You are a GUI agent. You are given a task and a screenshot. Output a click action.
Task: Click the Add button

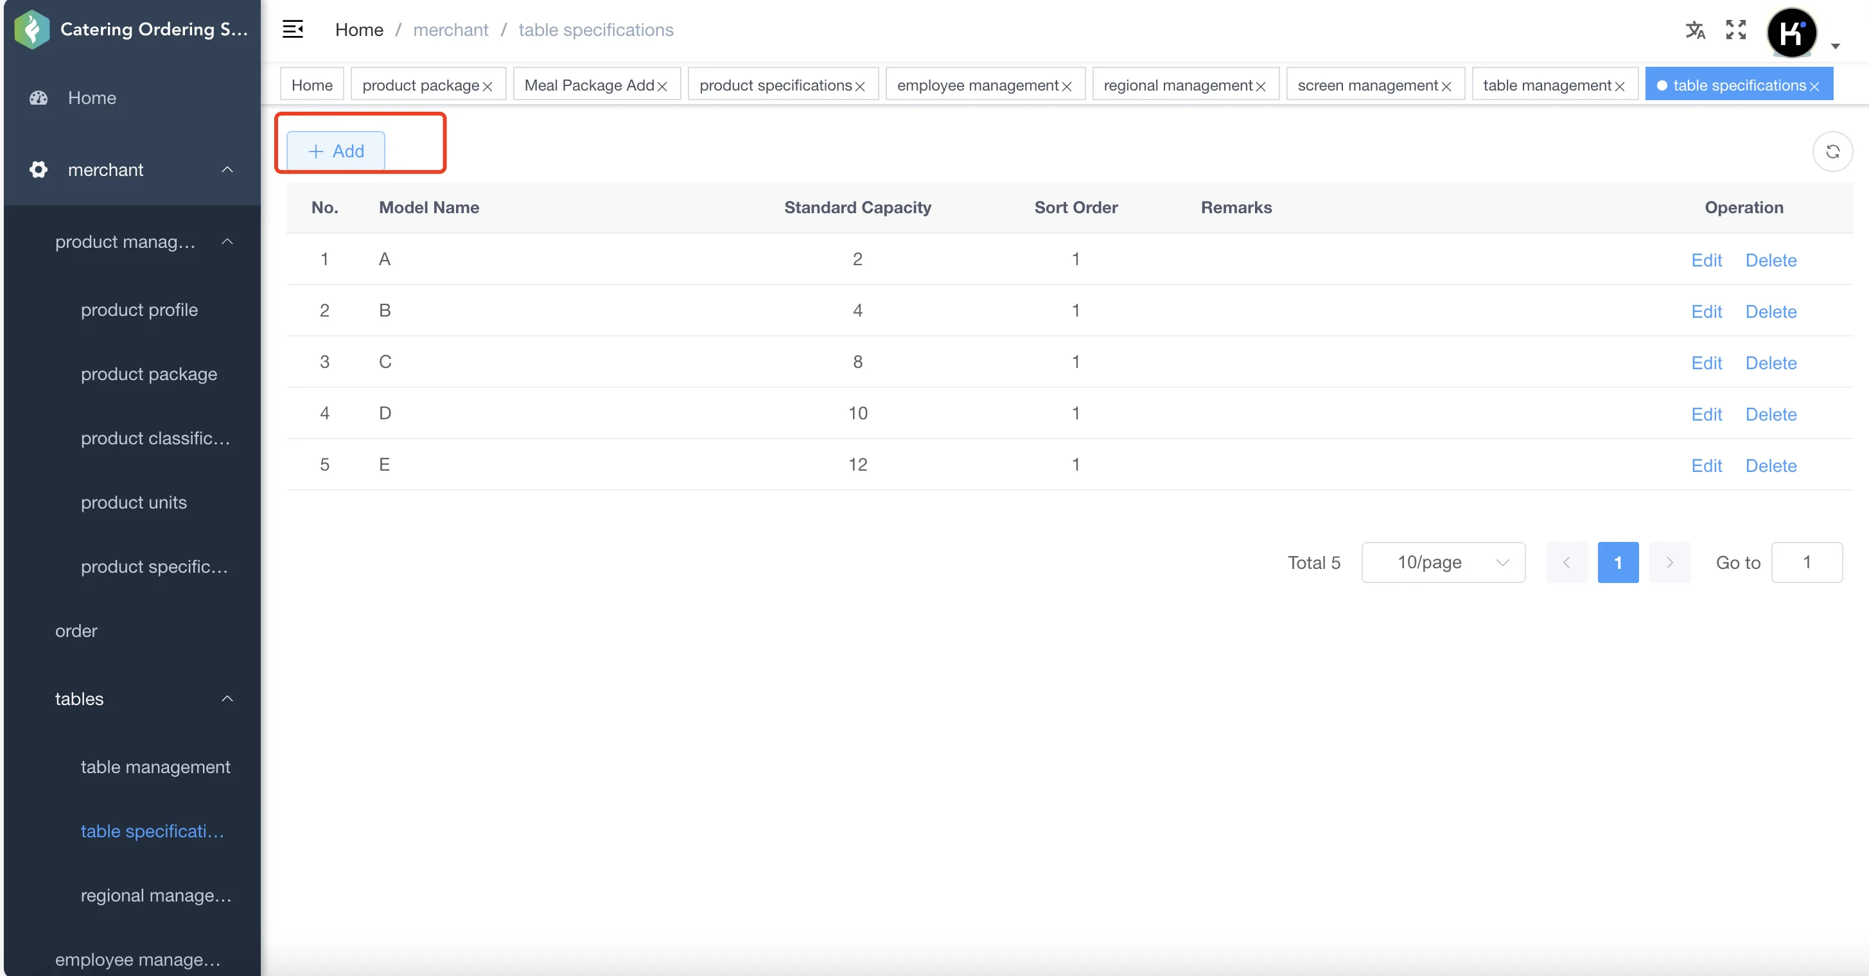click(x=336, y=152)
